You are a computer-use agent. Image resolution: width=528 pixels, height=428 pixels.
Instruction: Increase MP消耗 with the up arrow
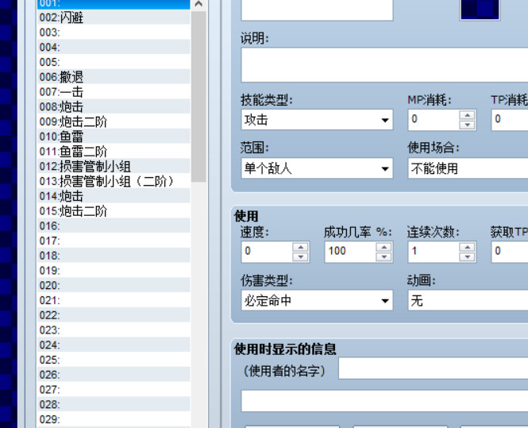[x=468, y=115]
